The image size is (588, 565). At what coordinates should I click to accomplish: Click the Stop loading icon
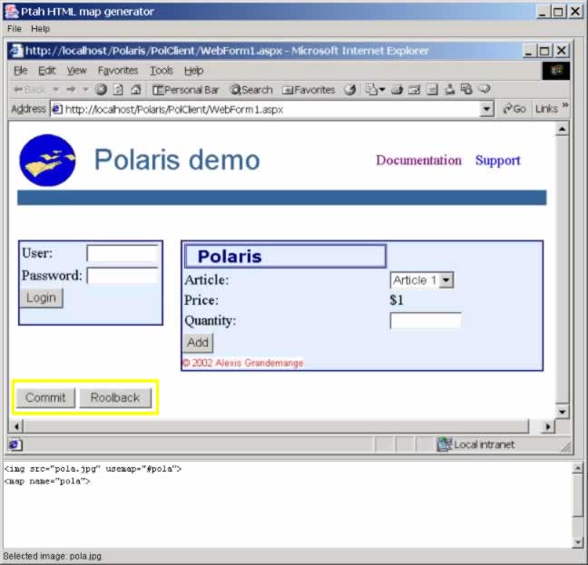coord(101,90)
